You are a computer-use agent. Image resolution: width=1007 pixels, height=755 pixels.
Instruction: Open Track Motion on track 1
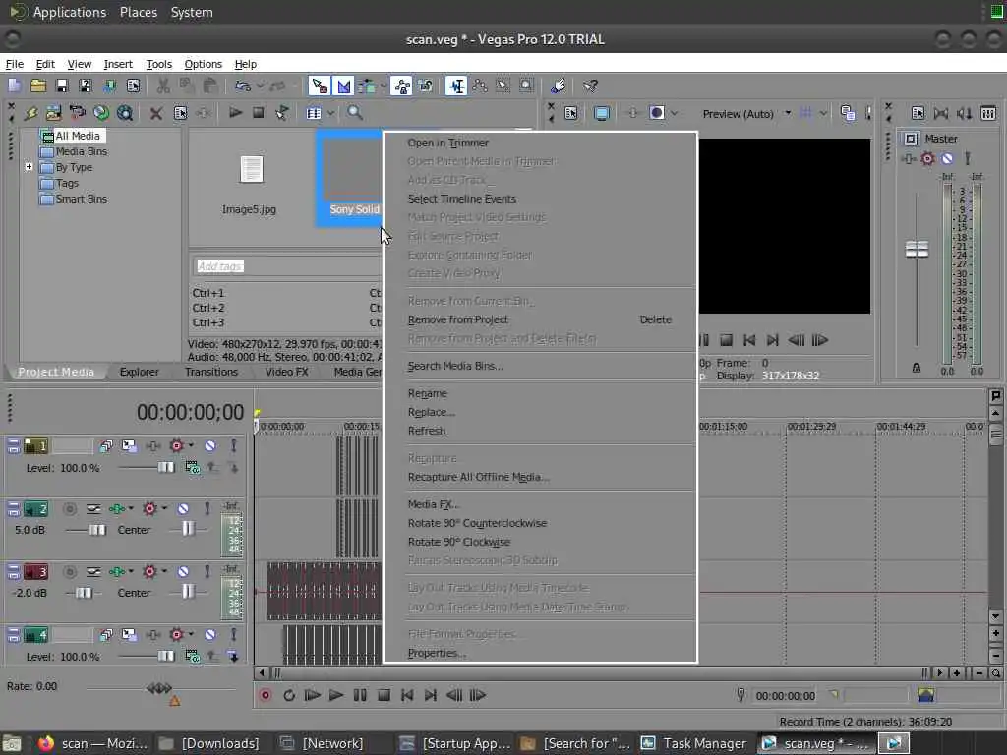click(129, 445)
